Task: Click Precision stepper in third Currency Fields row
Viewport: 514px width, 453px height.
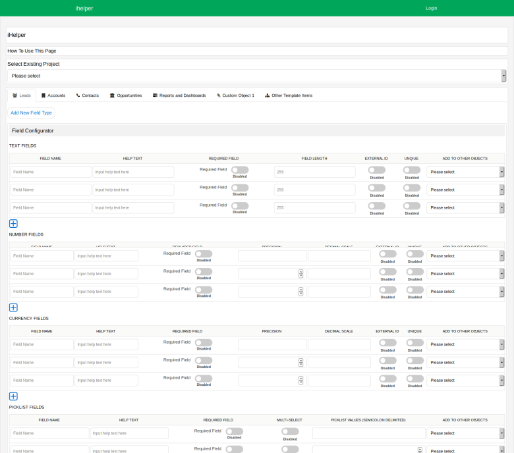Action: coord(300,381)
